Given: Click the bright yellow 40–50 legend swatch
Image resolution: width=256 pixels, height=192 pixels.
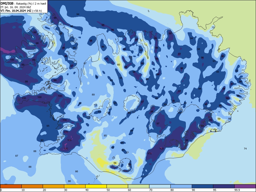Looking at the screenshot, I should click(96, 186).
